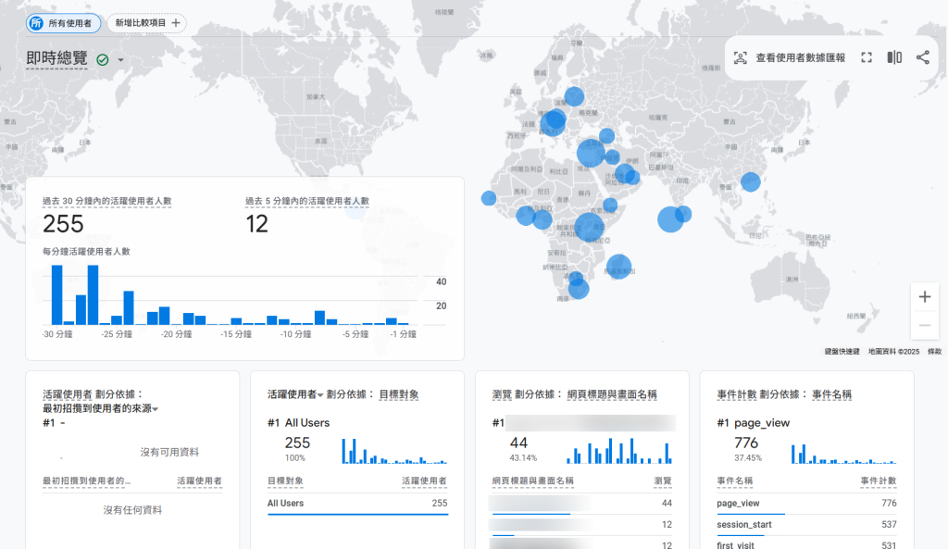Viewport: 948px width, 549px height.
Task: Zoom out on the map
Action: tap(925, 326)
